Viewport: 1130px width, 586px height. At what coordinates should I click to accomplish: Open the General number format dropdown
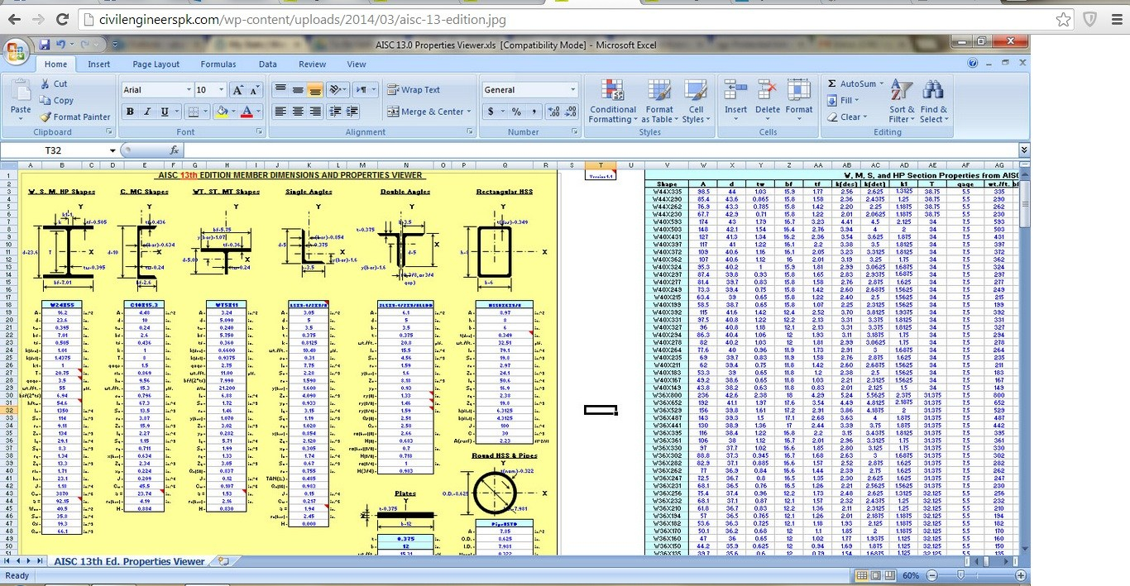574,89
